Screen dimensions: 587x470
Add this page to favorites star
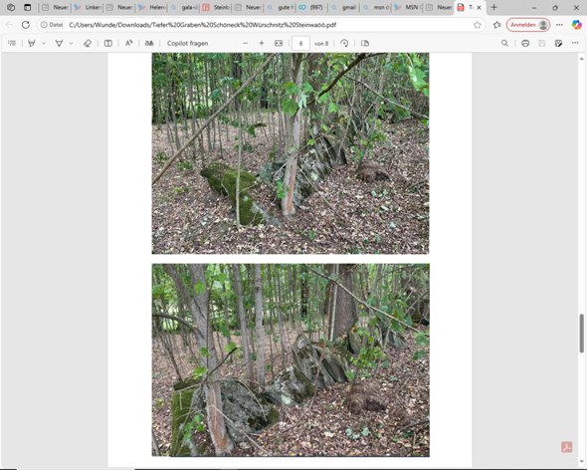coord(477,25)
